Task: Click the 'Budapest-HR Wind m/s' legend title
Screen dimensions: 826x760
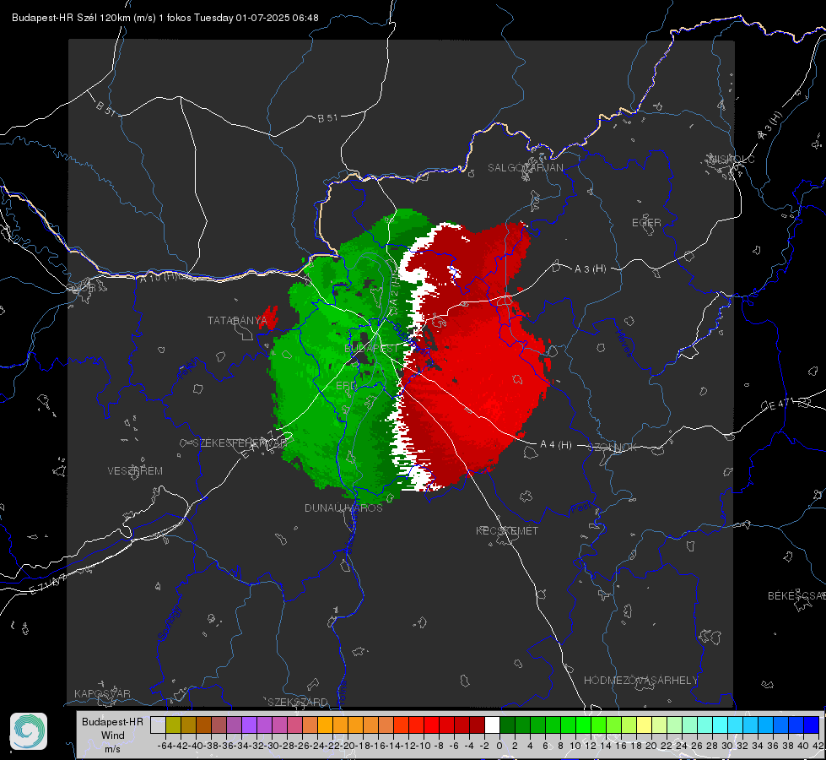Action: pos(112,735)
